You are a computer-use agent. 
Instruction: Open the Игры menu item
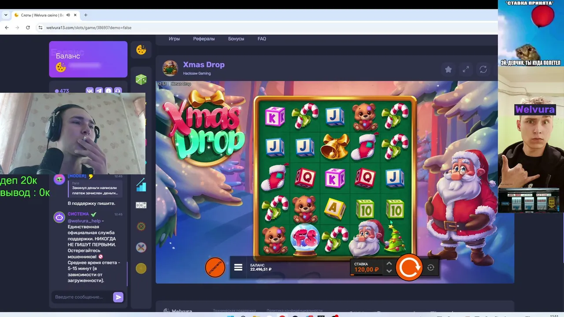click(x=174, y=39)
